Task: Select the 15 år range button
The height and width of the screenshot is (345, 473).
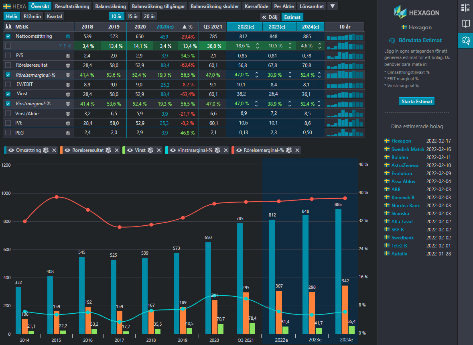Action: coord(133,16)
